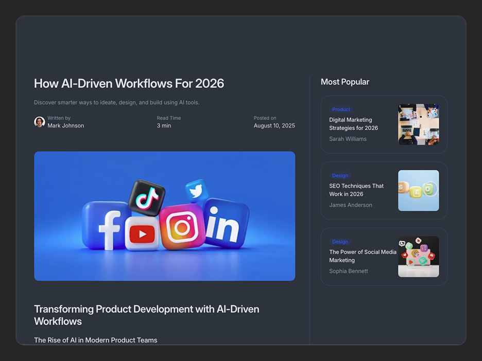Click Sophia Bennett author name
Viewport: 482px width, 361px height.
point(348,271)
